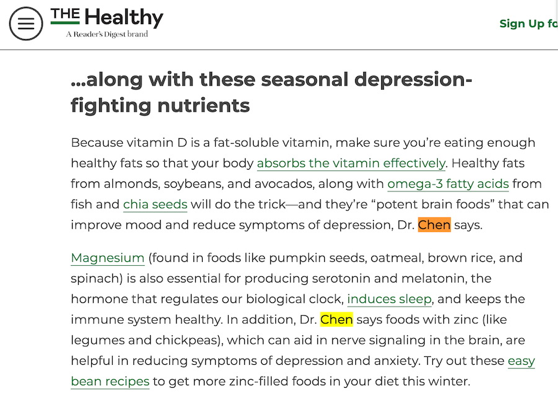Click The Healthy site logo

[107, 22]
